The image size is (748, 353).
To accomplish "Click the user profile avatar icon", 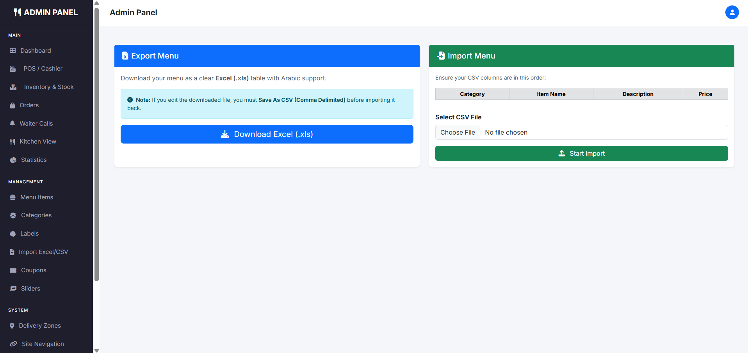I will (732, 12).
